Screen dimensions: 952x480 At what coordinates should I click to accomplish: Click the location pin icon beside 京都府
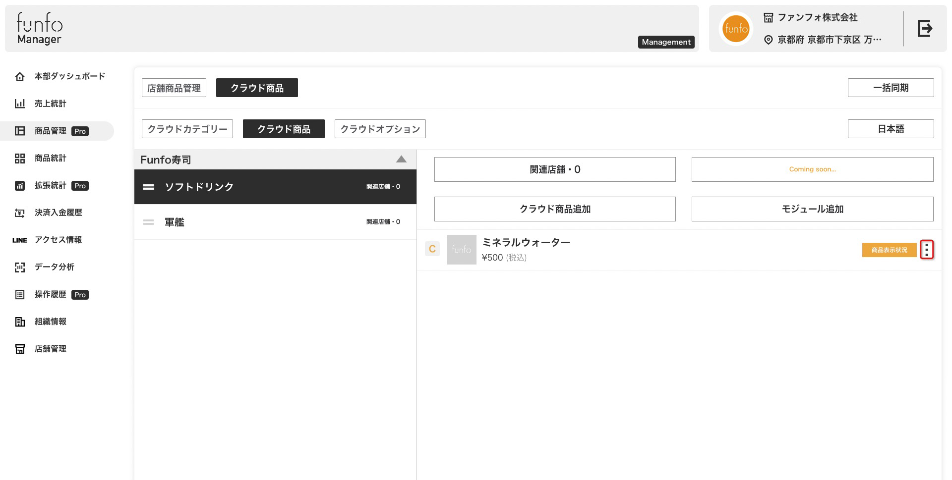pos(768,40)
